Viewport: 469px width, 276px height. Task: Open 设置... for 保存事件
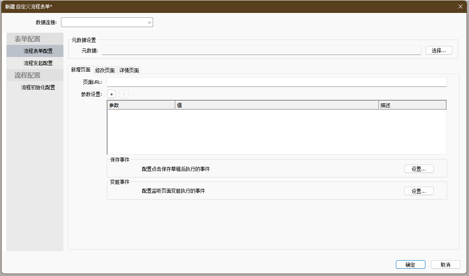click(419, 169)
